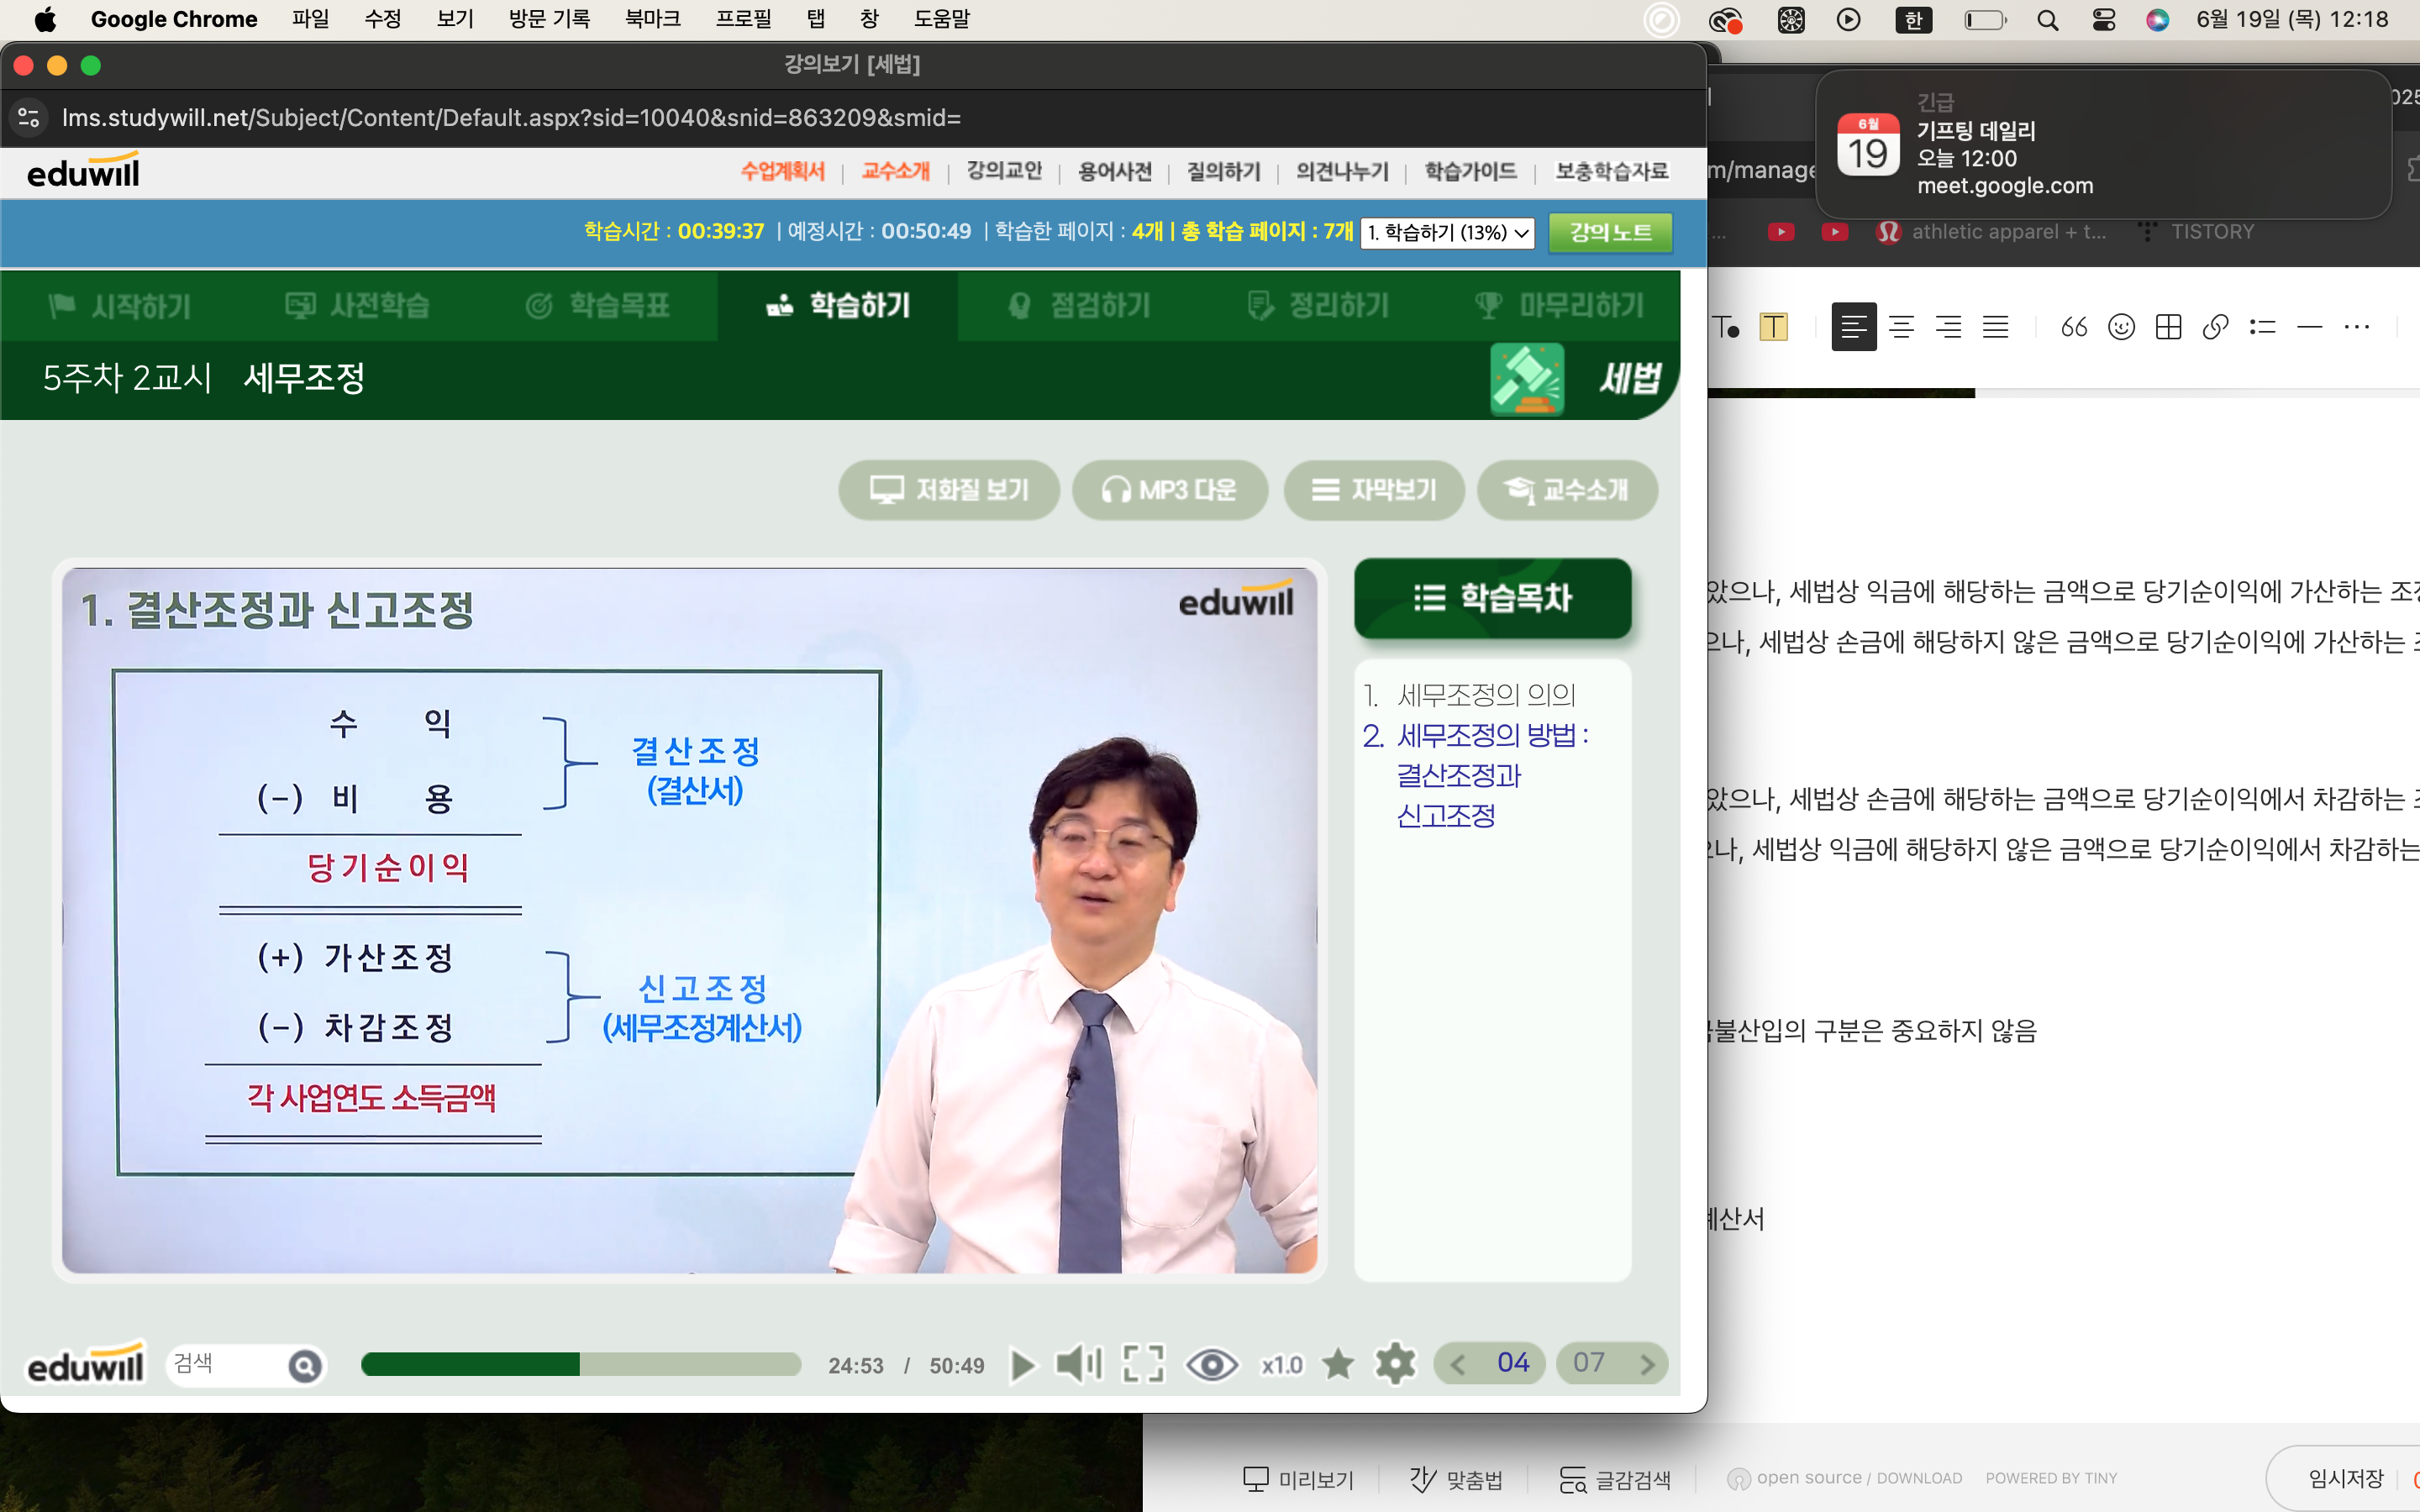Enter fullscreen with the brackets icon

(x=1143, y=1364)
